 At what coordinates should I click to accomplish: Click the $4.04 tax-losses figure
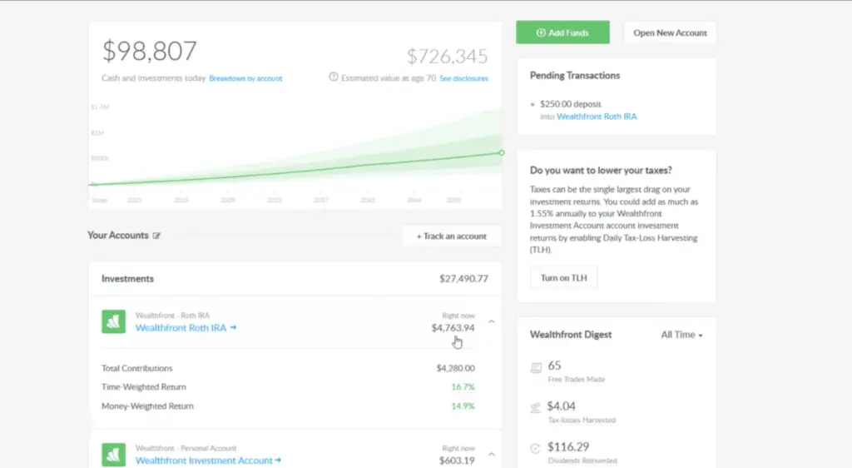tap(562, 406)
